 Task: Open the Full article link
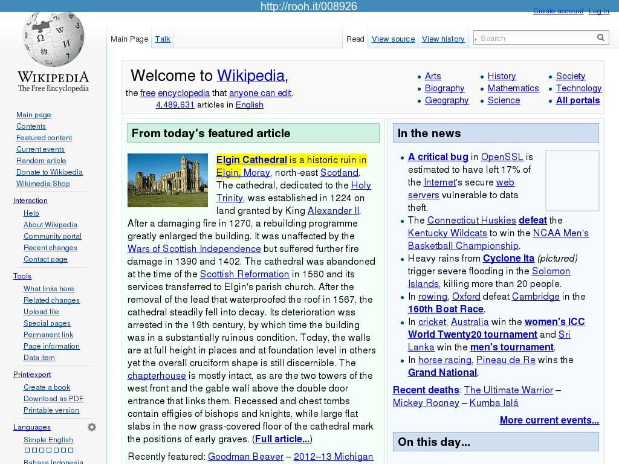coord(282,439)
